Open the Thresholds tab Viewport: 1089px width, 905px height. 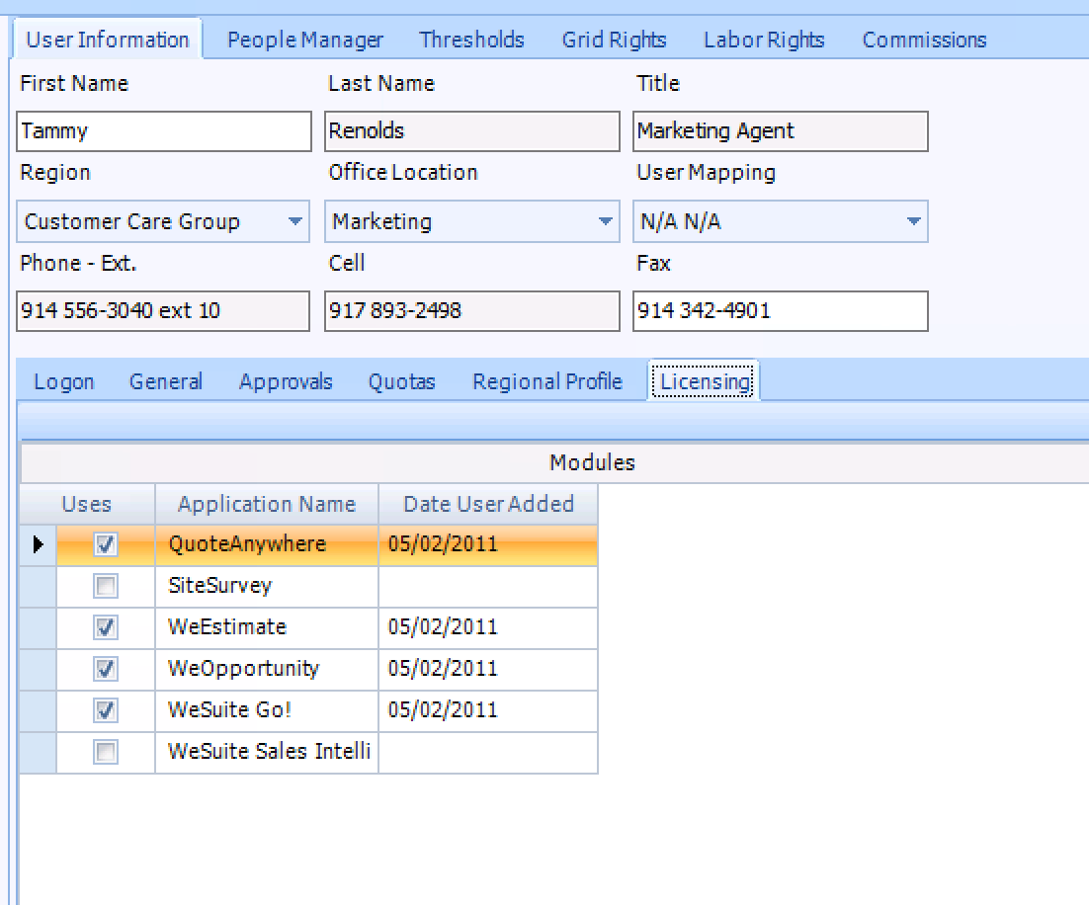(x=471, y=40)
